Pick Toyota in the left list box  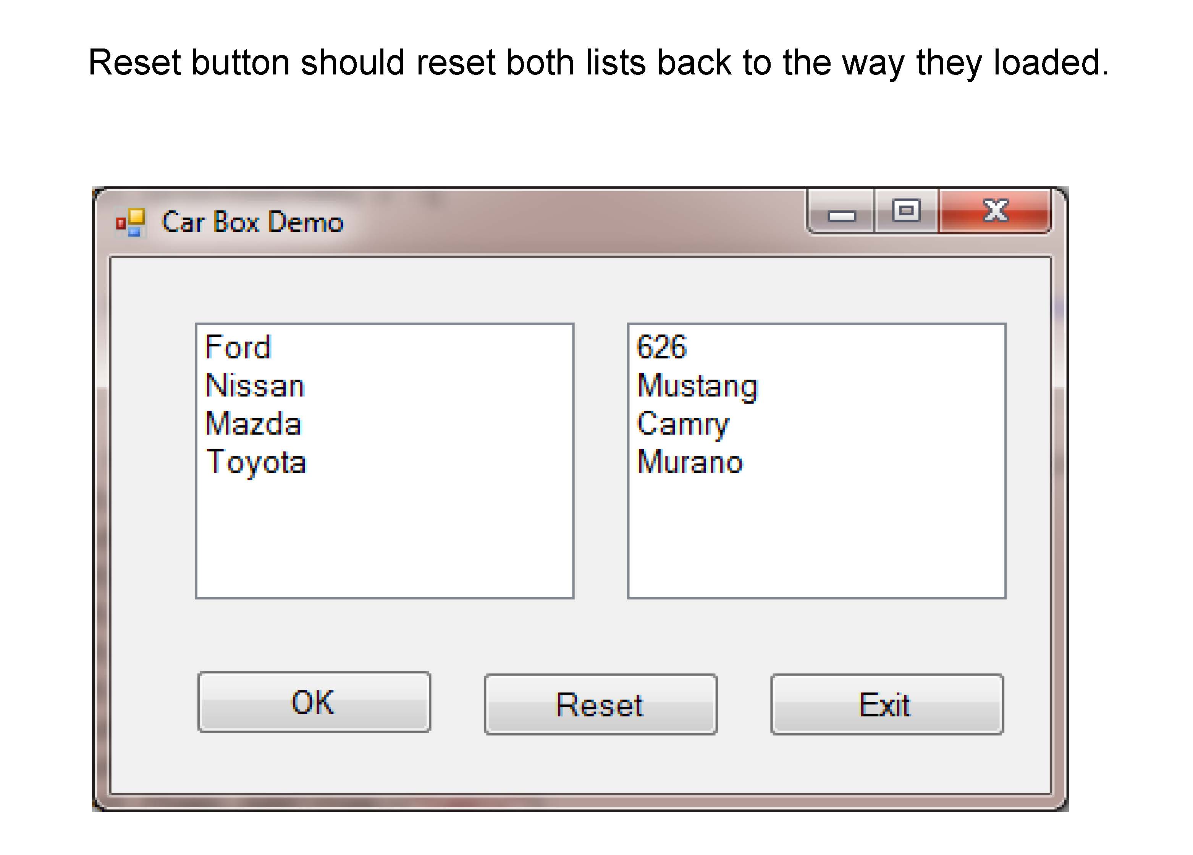click(x=256, y=462)
